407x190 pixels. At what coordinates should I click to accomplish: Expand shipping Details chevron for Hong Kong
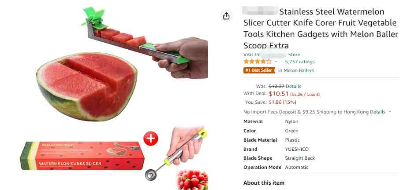tap(389, 112)
